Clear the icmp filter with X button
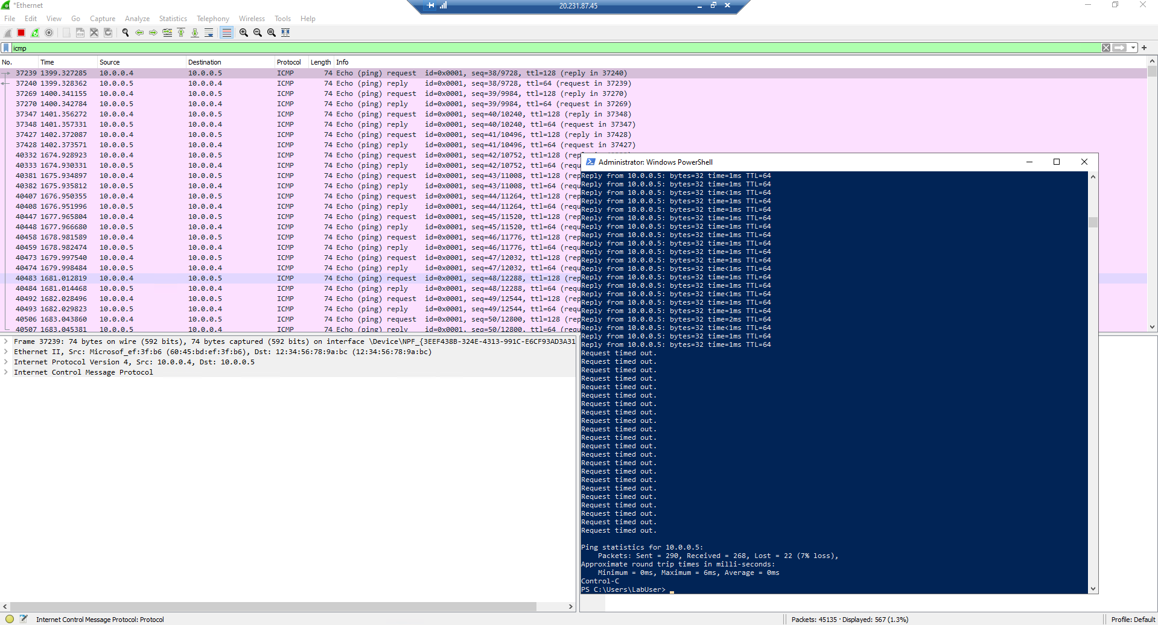 [x=1106, y=48]
